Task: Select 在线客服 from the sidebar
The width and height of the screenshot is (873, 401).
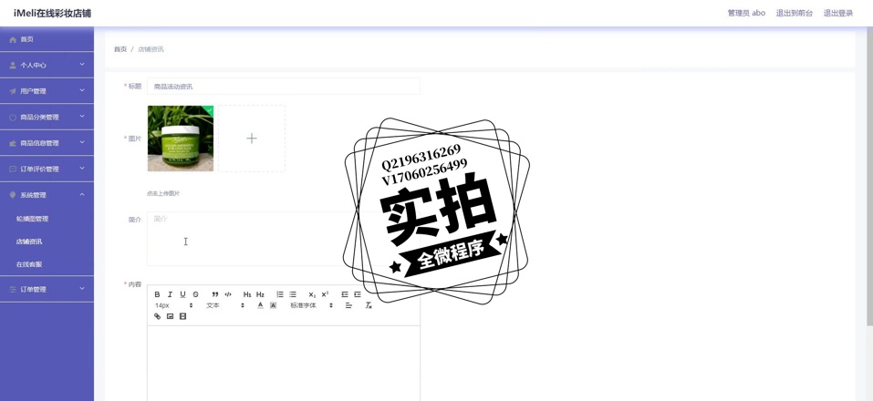Action: (29, 264)
